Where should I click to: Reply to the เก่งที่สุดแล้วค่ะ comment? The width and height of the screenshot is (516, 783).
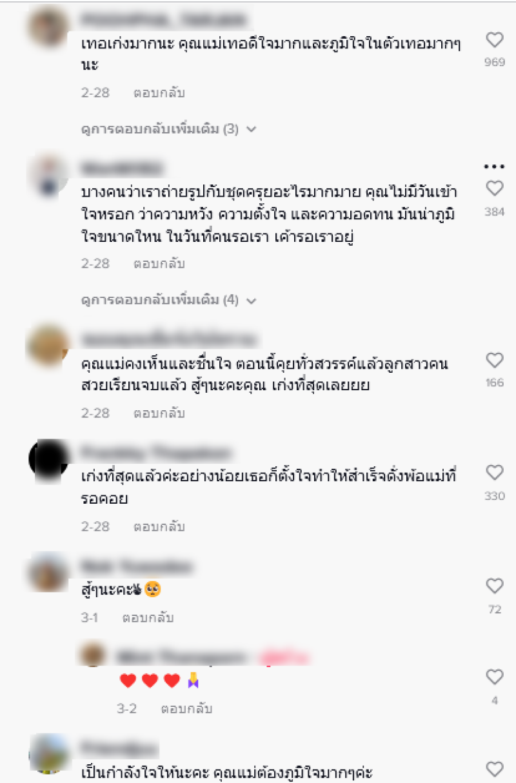tap(159, 527)
